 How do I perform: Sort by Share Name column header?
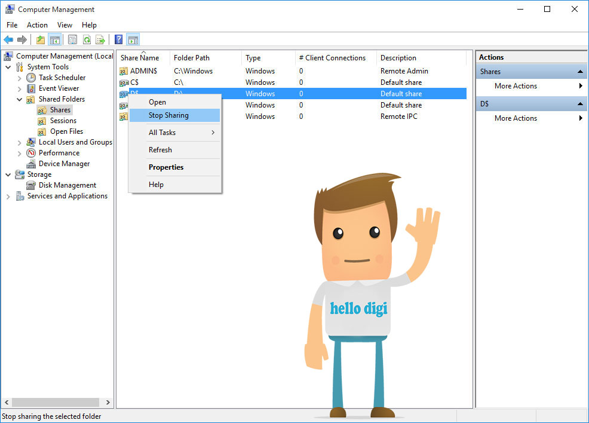click(x=143, y=58)
